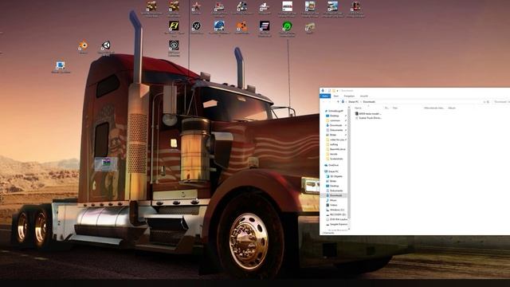This screenshot has height=287, width=510.
Task: Open pinned Desktop under Schnellzugriff
Action: tap(335, 116)
